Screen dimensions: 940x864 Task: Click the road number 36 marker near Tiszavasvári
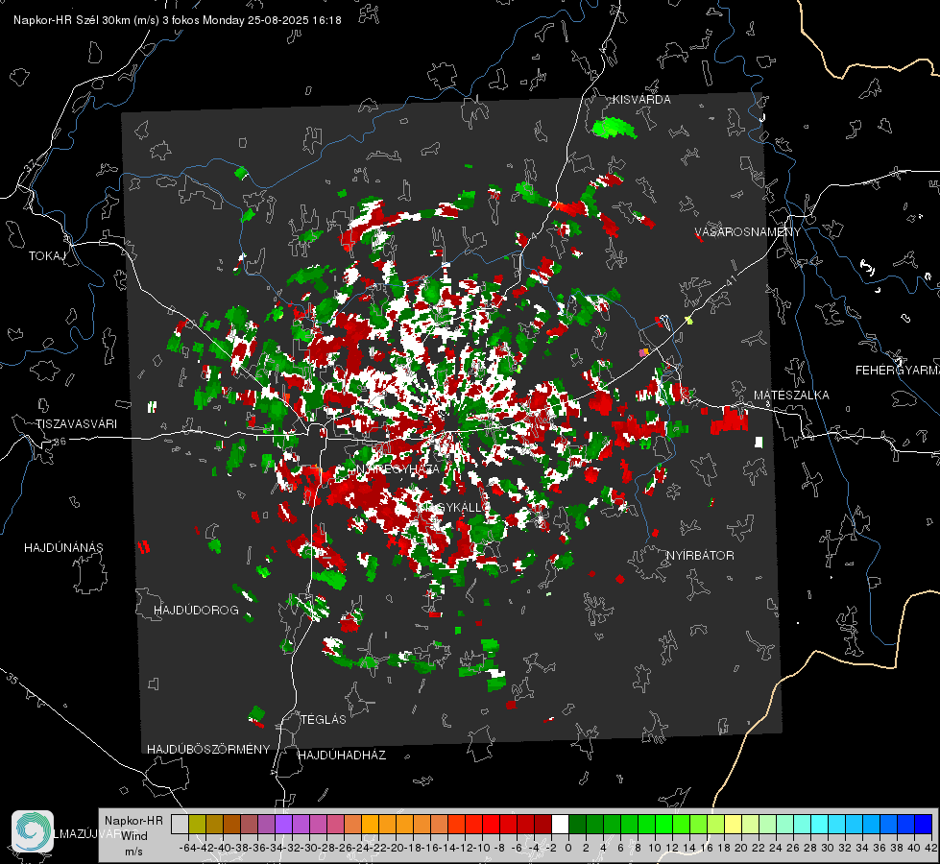(60, 442)
